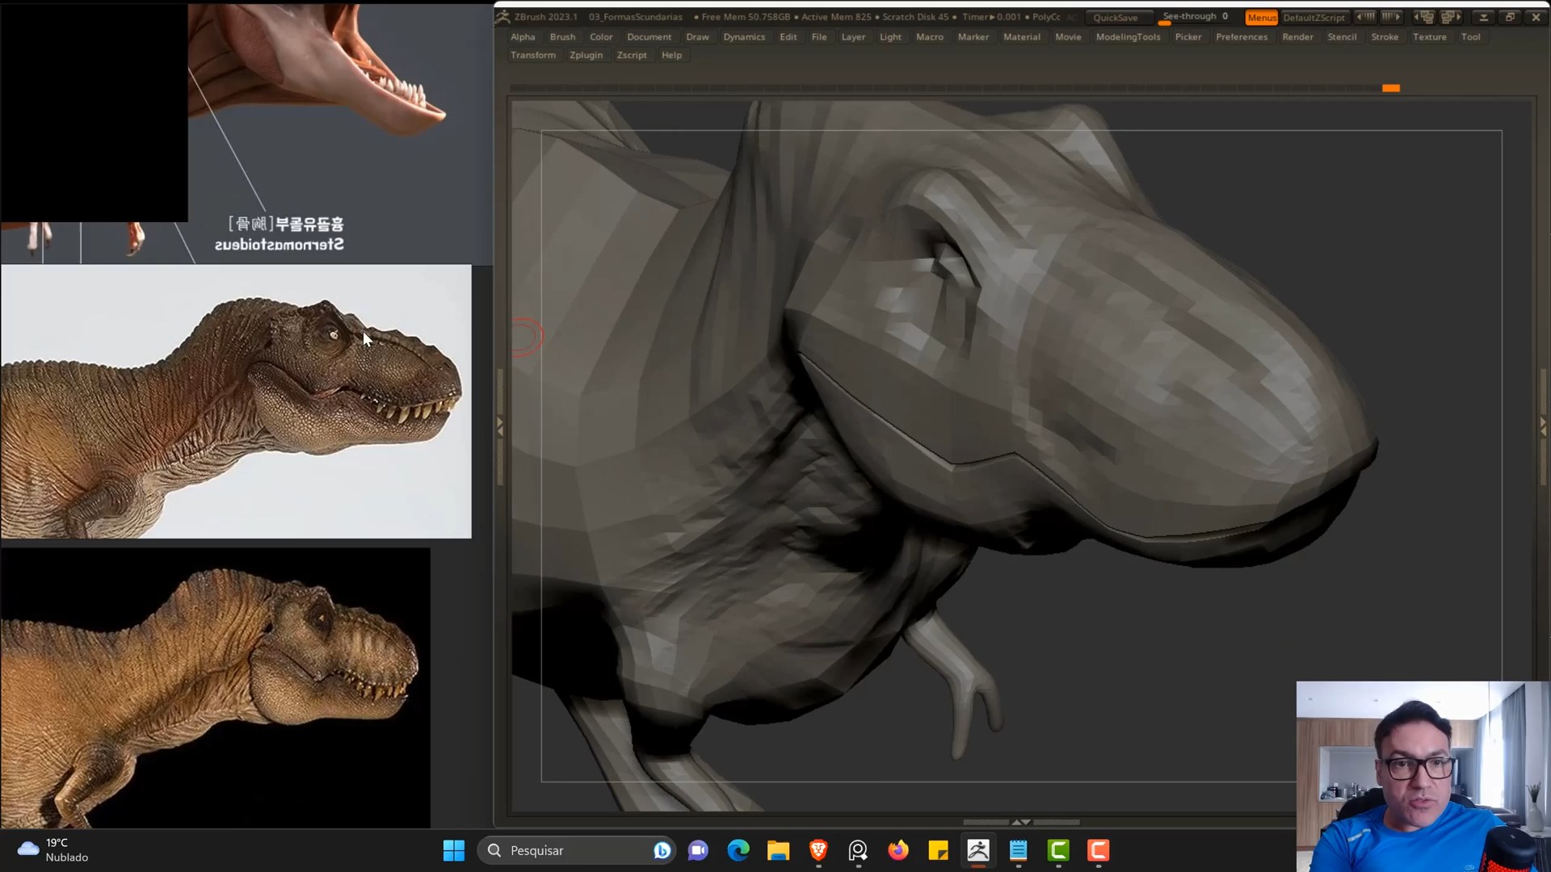Open the Brush menu

point(562,37)
